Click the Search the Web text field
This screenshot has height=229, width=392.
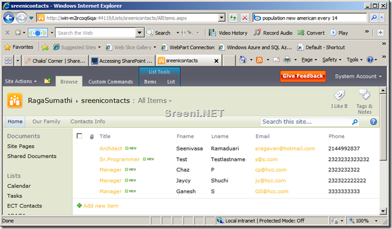tap(95, 33)
